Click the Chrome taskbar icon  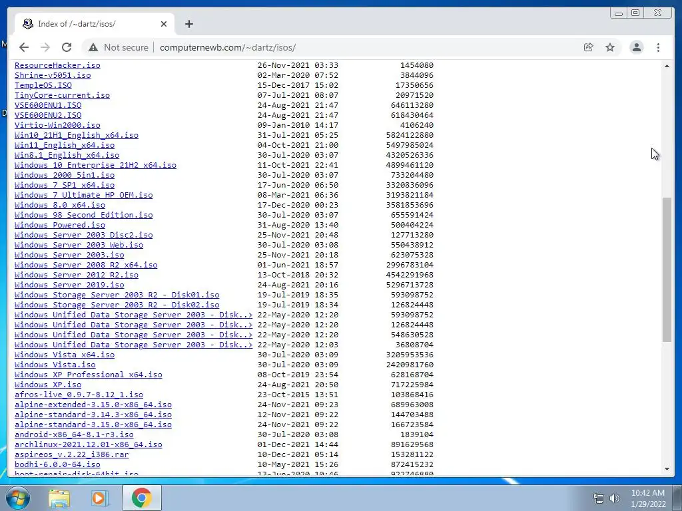tap(141, 498)
